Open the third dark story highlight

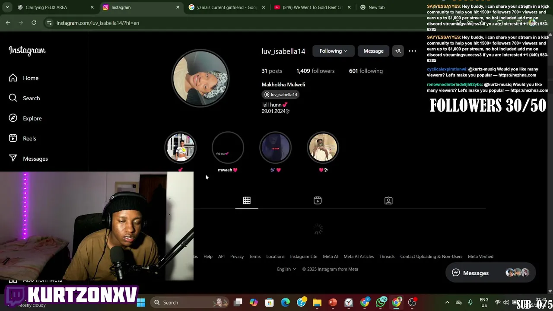coord(275,148)
